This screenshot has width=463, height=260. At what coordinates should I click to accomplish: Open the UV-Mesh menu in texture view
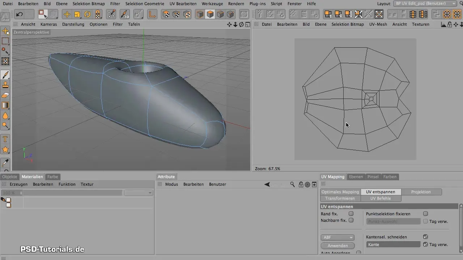[x=378, y=25]
